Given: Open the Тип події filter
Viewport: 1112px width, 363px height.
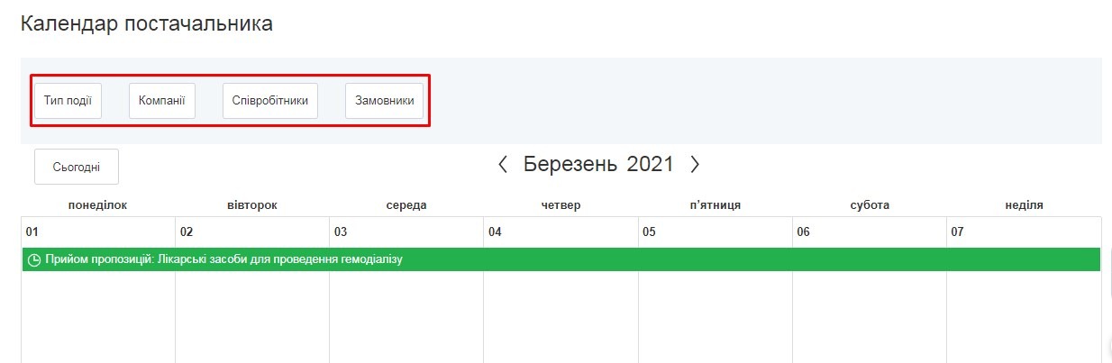Looking at the screenshot, I should (x=68, y=101).
